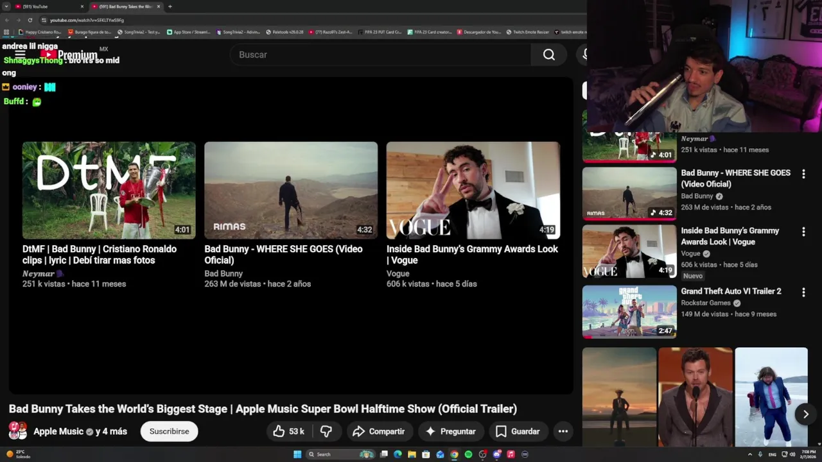Image resolution: width=822 pixels, height=462 pixels.
Task: Switch to the (591) YouTube tab
Action: pos(46,6)
